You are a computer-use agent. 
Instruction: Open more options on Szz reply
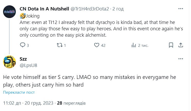(x=181, y=59)
